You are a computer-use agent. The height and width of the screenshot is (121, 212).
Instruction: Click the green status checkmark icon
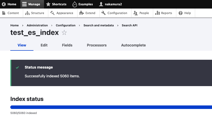(x=17, y=68)
